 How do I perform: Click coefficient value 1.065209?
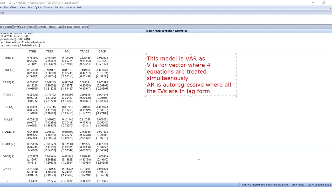(102, 156)
